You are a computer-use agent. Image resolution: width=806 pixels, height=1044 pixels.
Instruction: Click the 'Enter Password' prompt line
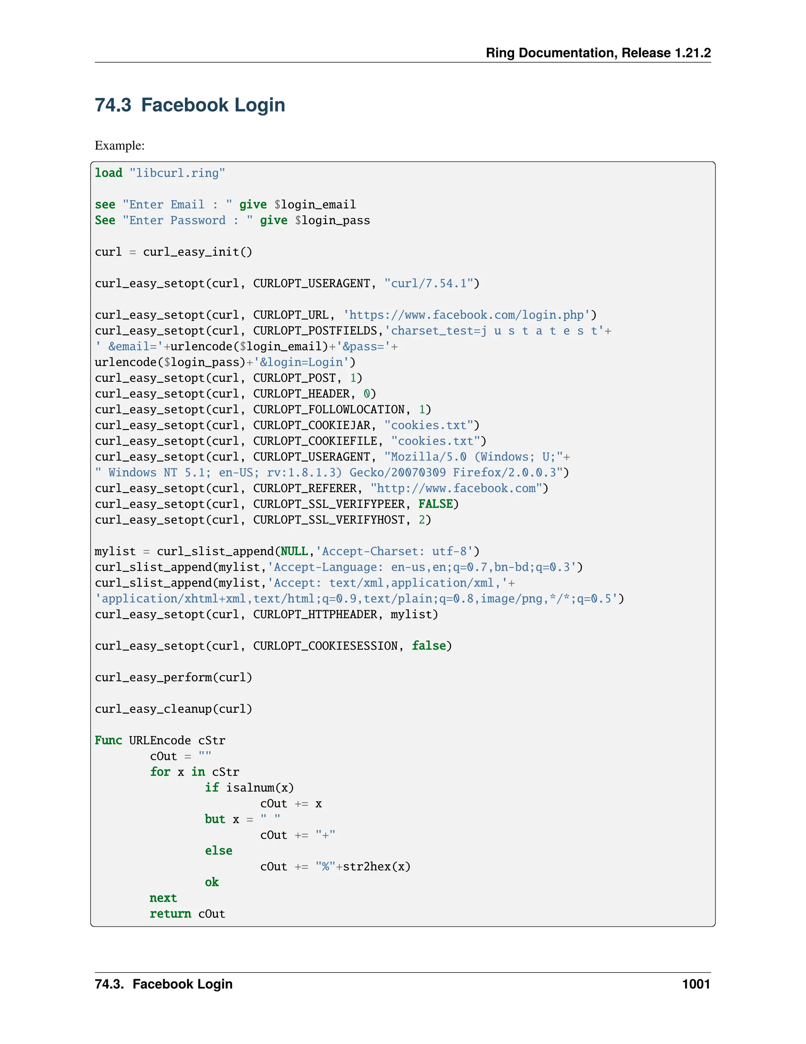[x=232, y=220]
